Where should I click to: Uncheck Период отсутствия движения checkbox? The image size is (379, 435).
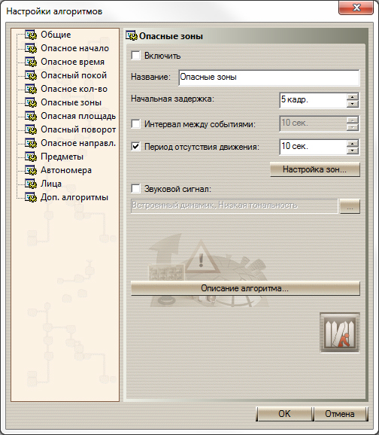click(x=135, y=146)
